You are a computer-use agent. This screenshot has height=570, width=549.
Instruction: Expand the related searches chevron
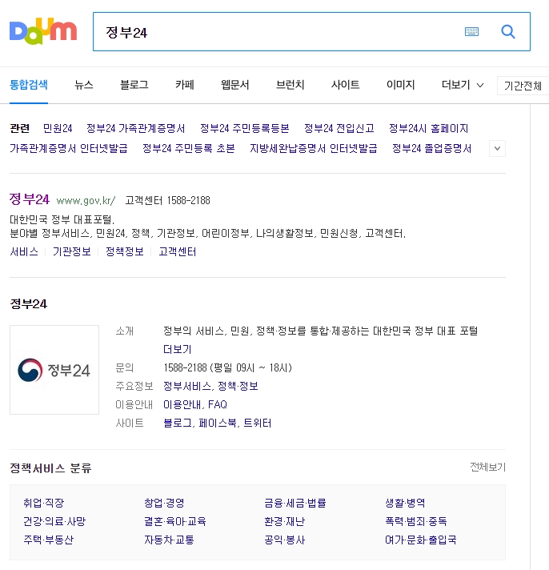point(498,148)
